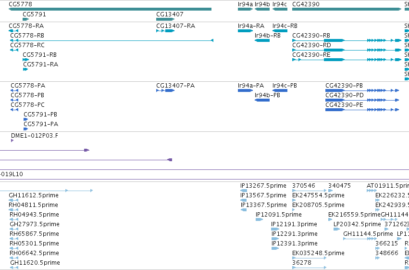Select transcript CG13407-RA
The image size is (409, 270).
click(165, 31)
